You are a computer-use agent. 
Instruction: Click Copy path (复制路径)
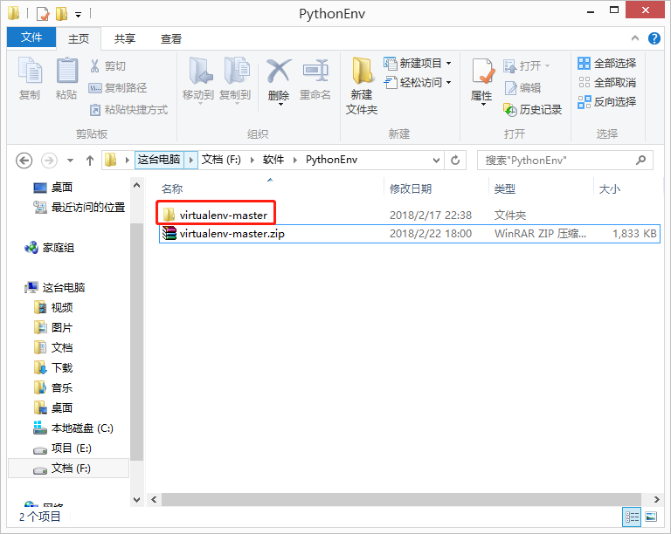tap(118, 88)
